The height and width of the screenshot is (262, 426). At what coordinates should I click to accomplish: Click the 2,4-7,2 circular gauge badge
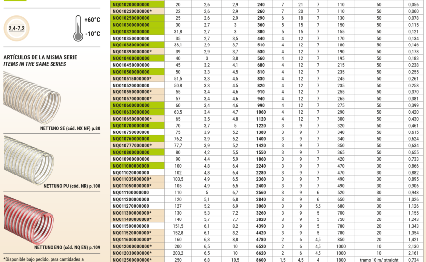coord(17,29)
